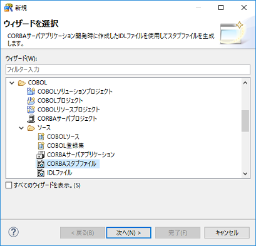Screen dimensions: 256x246
Task: Click the CORBAサーバアプリケーション icon
Action: (x=41, y=155)
